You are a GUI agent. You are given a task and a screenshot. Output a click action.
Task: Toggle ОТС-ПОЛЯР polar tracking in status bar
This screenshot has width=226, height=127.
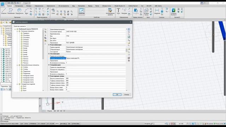(50, 124)
